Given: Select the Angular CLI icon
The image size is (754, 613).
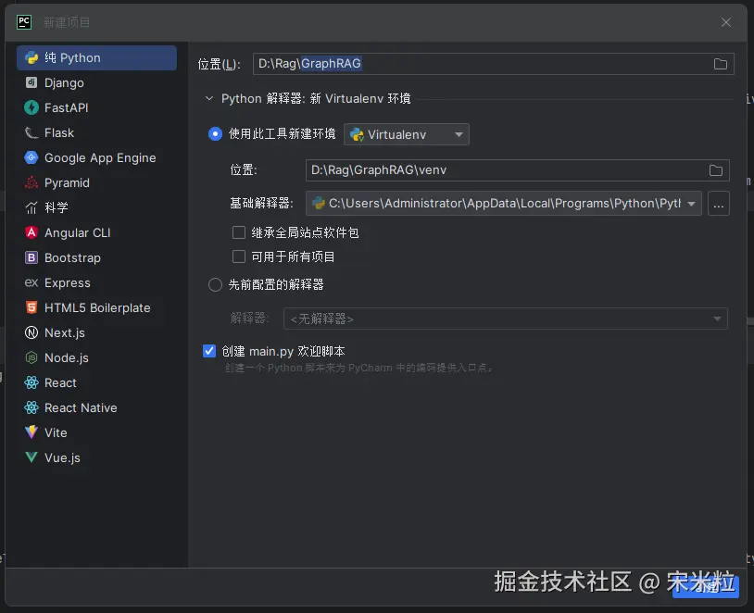Looking at the screenshot, I should (x=31, y=232).
